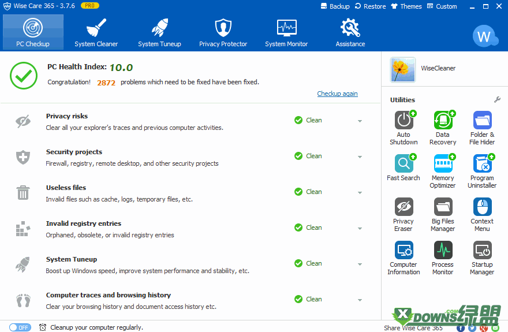508x332 pixels.
Task: Click the Invalid registry entries Clean status
Action: coord(308,227)
